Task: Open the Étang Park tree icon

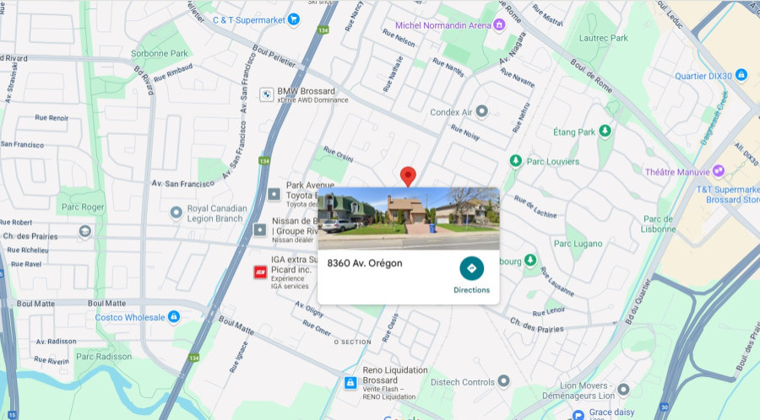Action: click(x=605, y=131)
